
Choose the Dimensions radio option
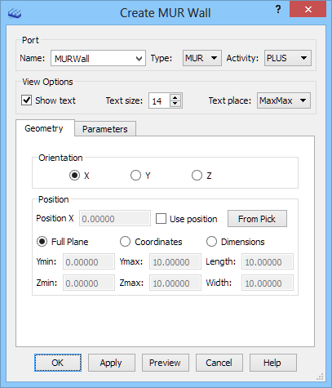tap(211, 242)
